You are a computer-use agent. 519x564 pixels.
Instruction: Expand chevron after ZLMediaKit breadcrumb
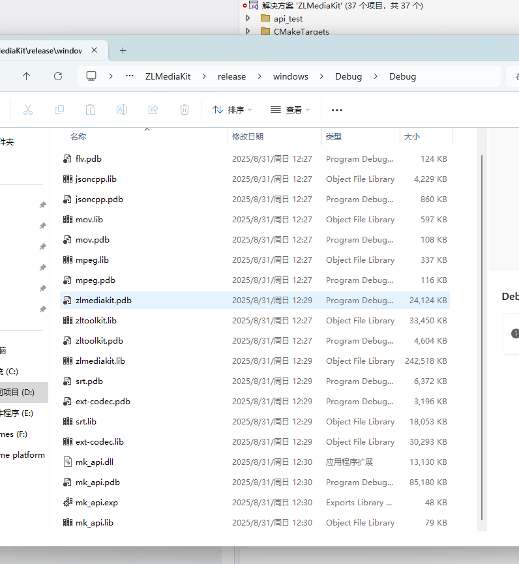(204, 76)
